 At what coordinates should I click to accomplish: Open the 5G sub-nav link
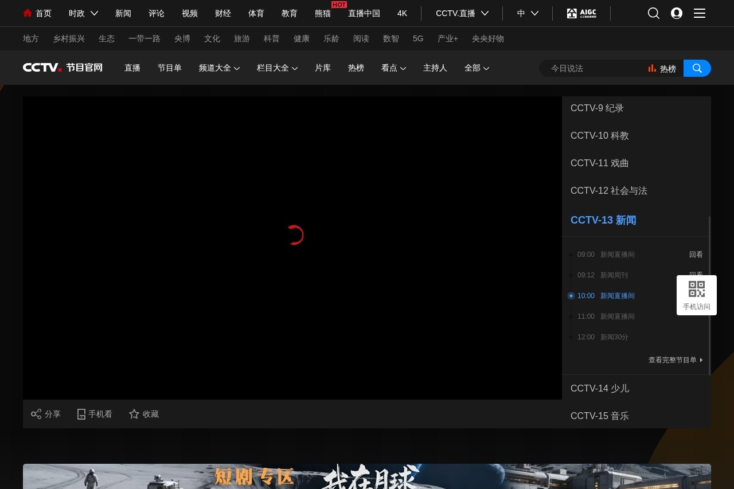click(x=418, y=38)
